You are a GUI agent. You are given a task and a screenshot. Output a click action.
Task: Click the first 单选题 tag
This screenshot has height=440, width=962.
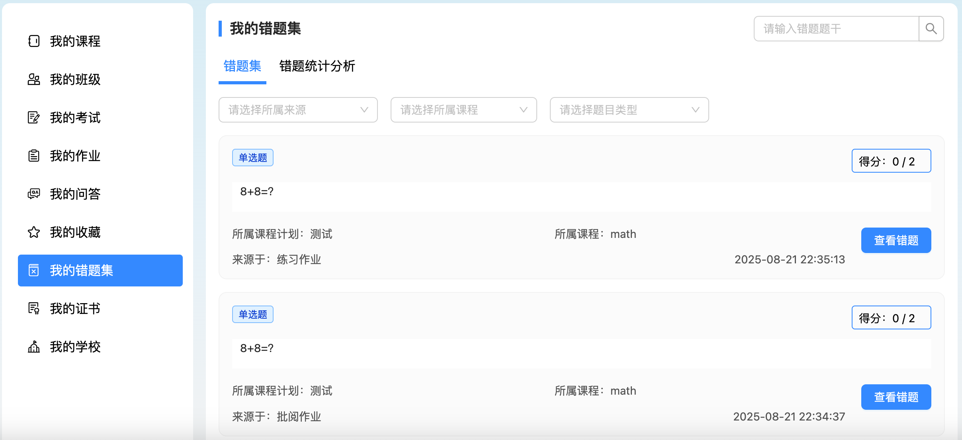[252, 158]
